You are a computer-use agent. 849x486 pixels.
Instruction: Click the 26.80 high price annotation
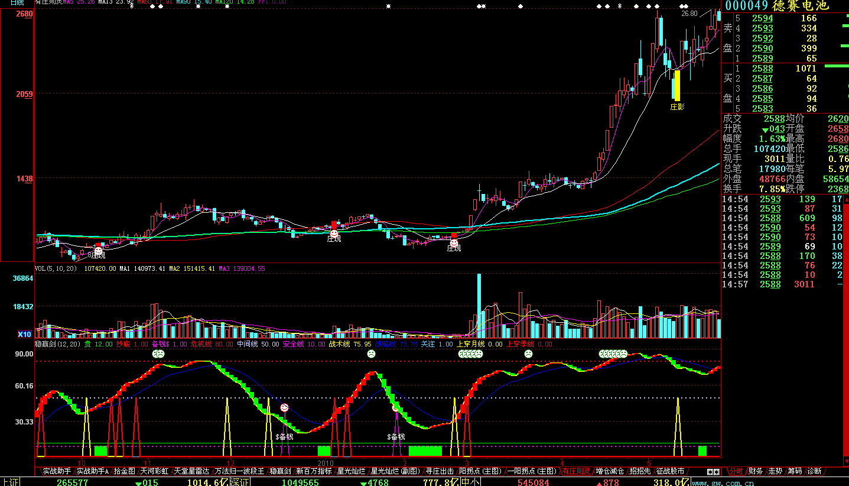point(689,14)
